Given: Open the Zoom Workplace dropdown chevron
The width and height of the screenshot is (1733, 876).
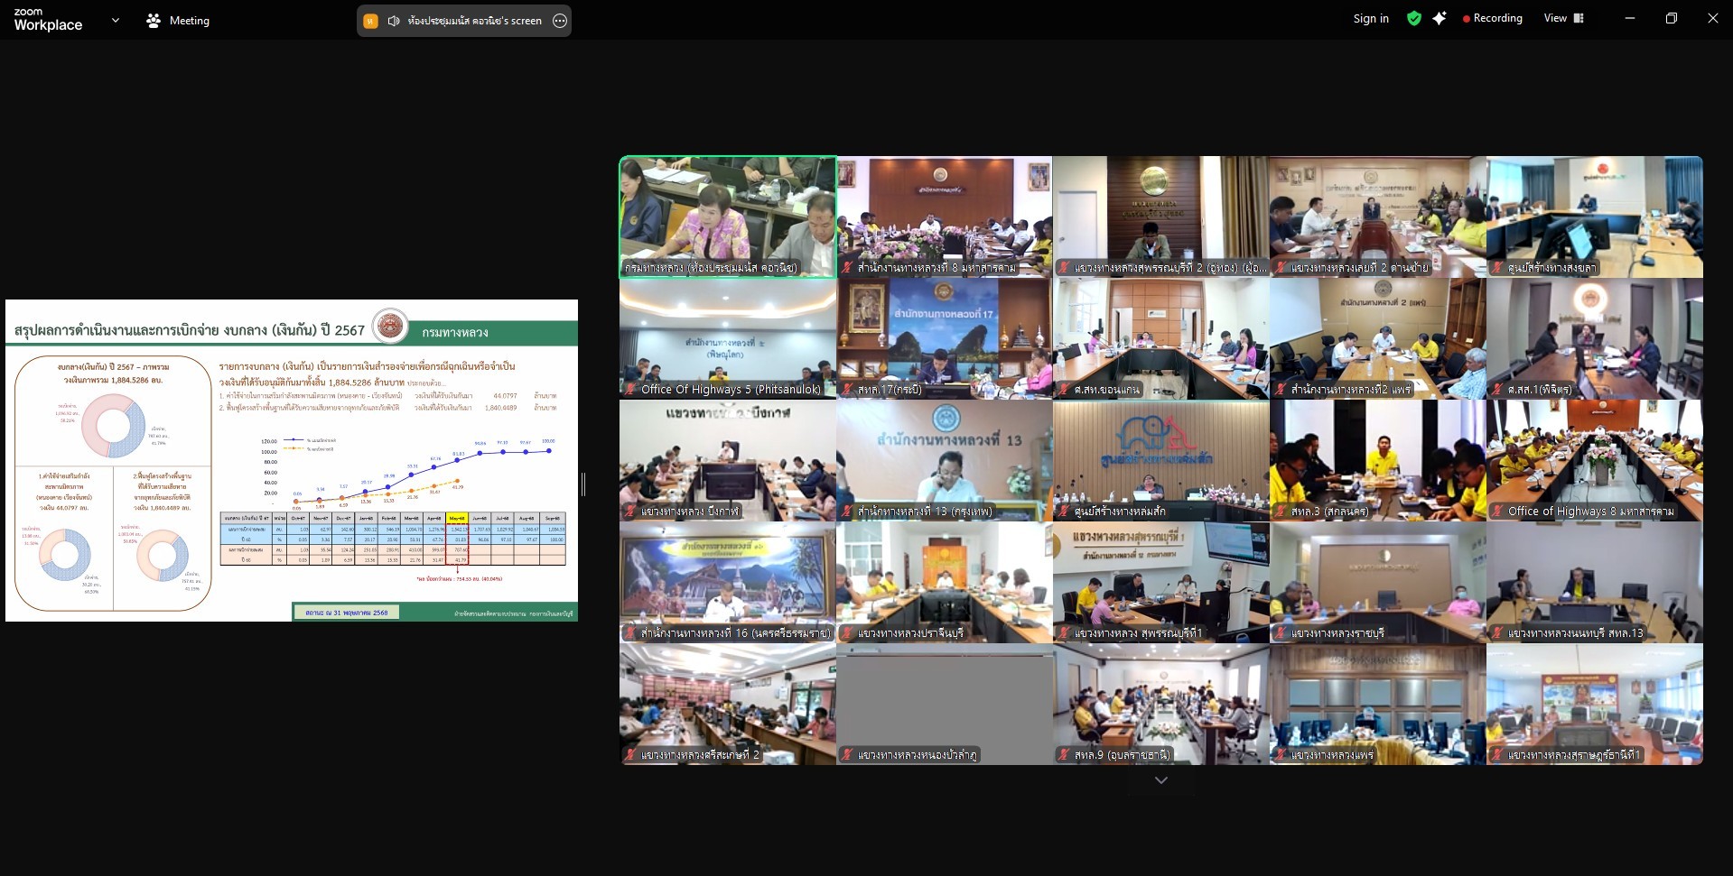Looking at the screenshot, I should click(x=115, y=20).
